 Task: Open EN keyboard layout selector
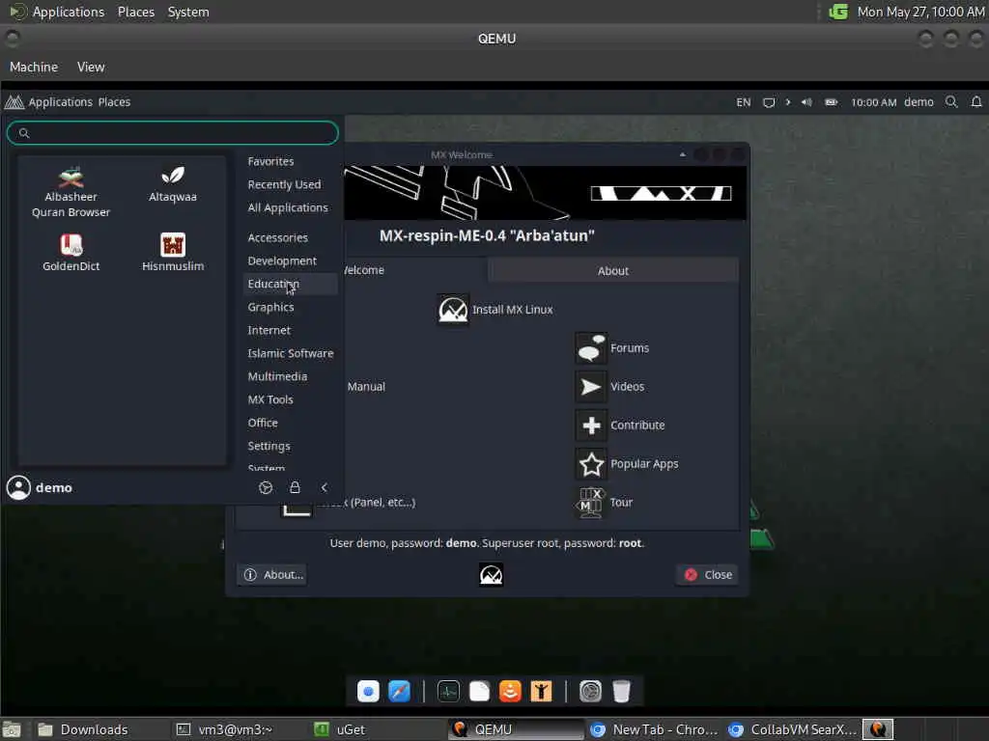point(743,102)
